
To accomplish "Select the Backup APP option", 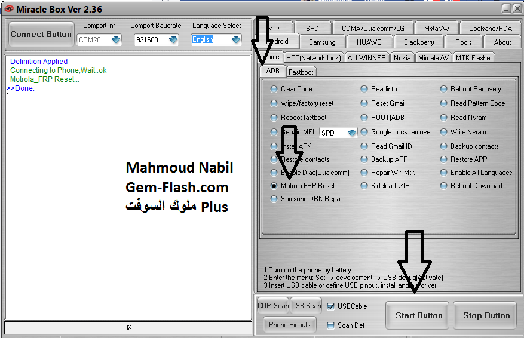I will pos(364,159).
